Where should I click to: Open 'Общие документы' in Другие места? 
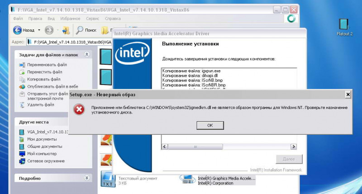pos(44,147)
